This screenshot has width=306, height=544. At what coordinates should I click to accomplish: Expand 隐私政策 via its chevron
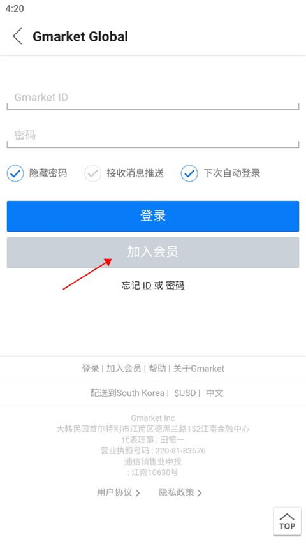[200, 492]
